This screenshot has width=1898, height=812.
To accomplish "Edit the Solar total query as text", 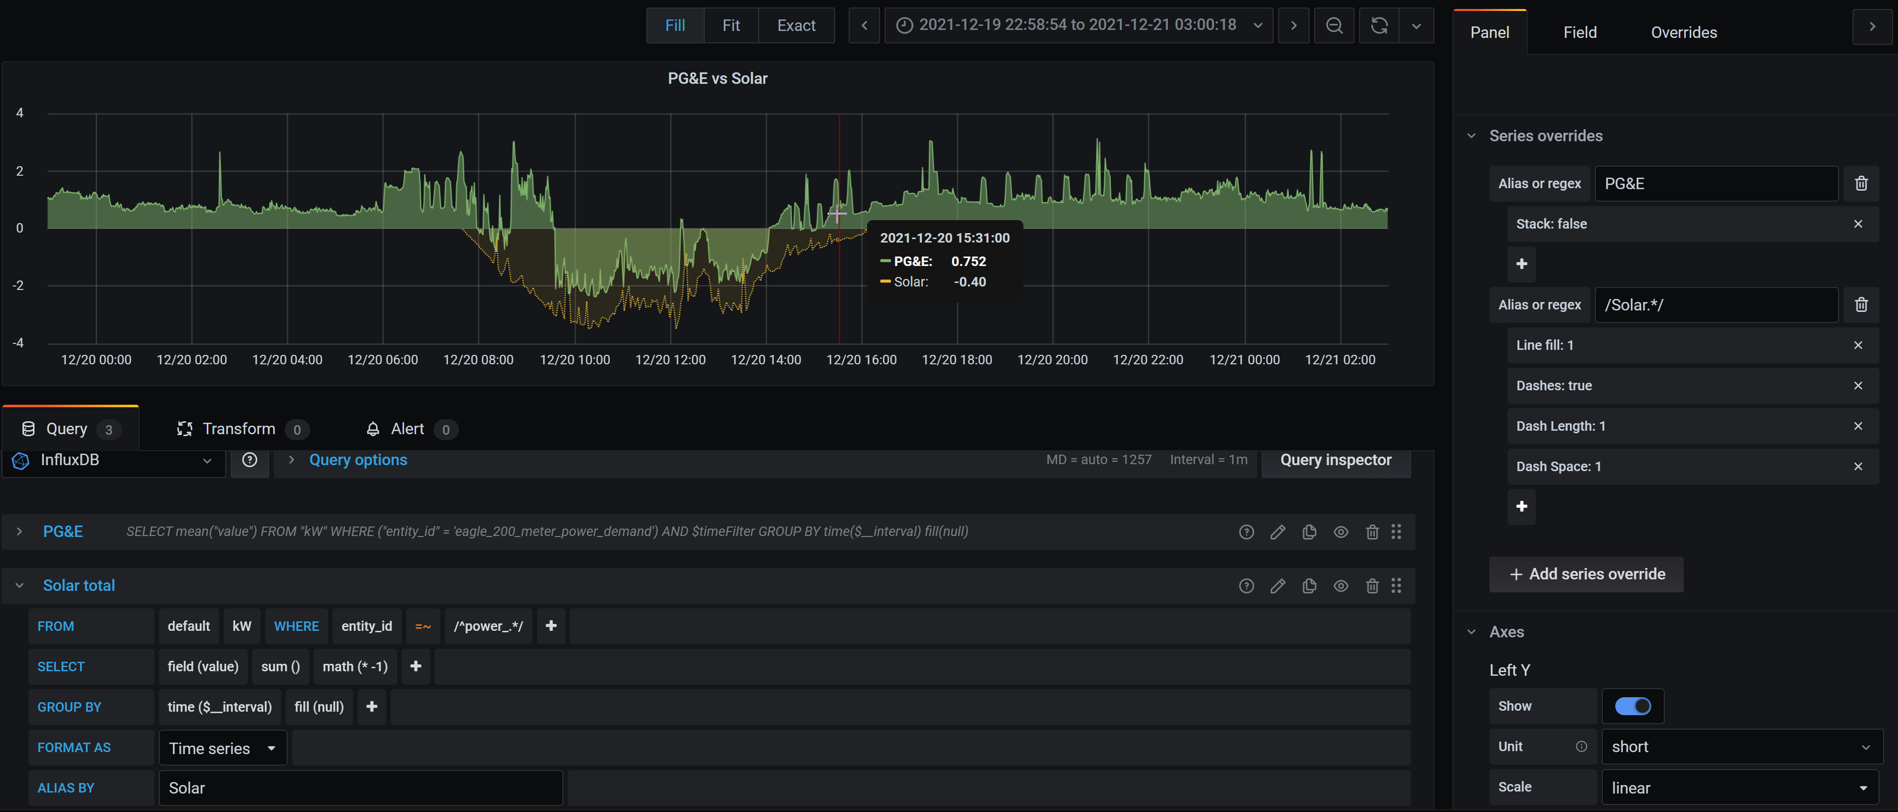I will point(1278,585).
